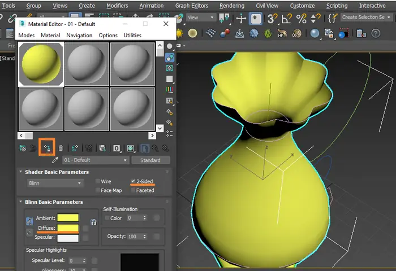Click the Standard material type button

[x=150, y=160]
